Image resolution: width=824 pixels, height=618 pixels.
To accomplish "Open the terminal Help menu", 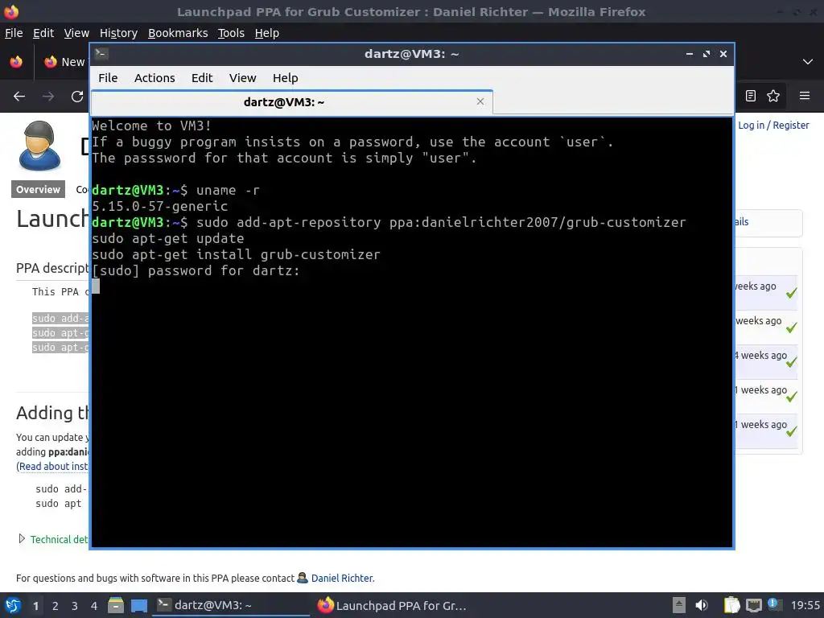I will coord(286,78).
